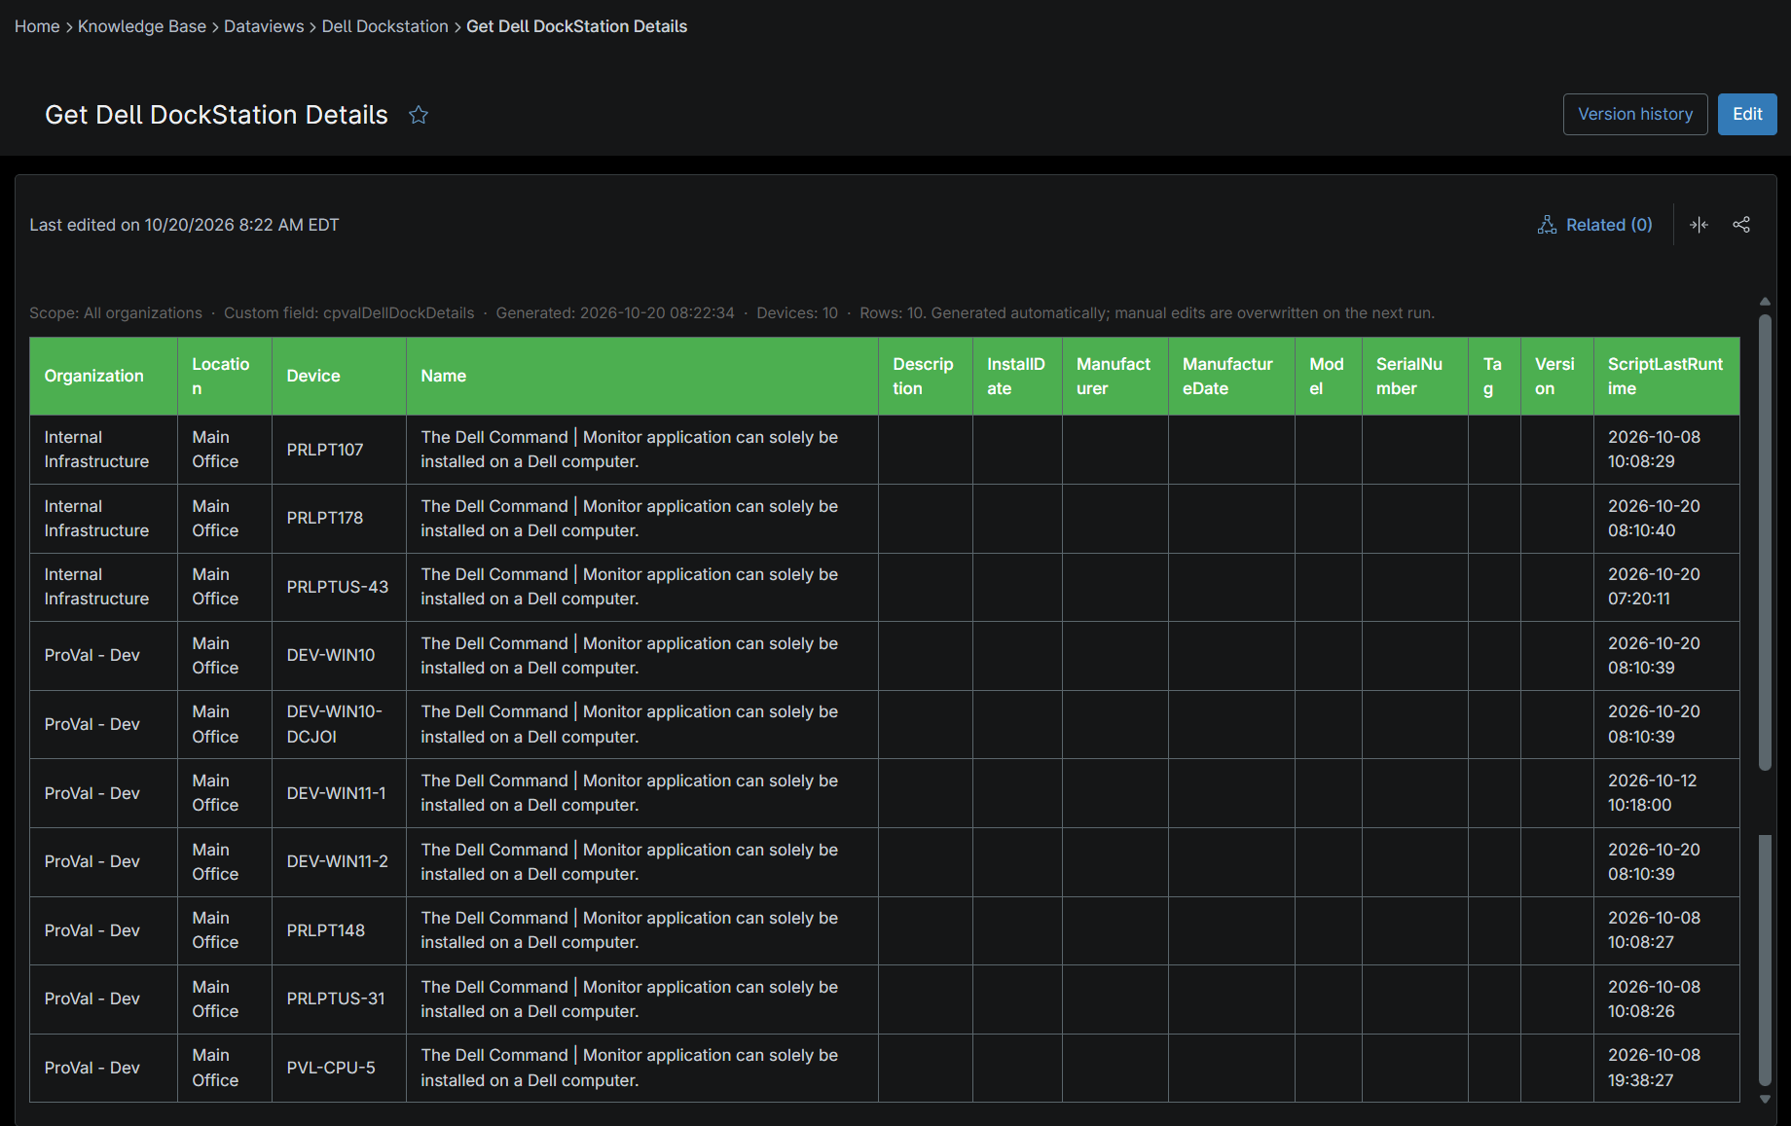The image size is (1791, 1126).
Task: Click the table's vertical scrollbar thumb
Action: tap(1765, 542)
